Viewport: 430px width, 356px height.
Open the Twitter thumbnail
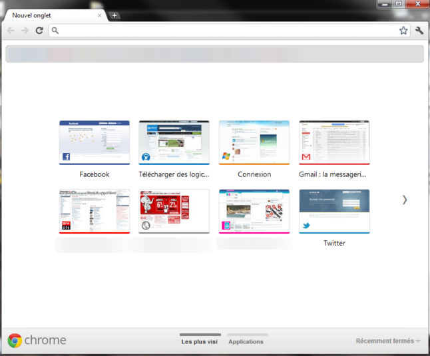point(334,212)
